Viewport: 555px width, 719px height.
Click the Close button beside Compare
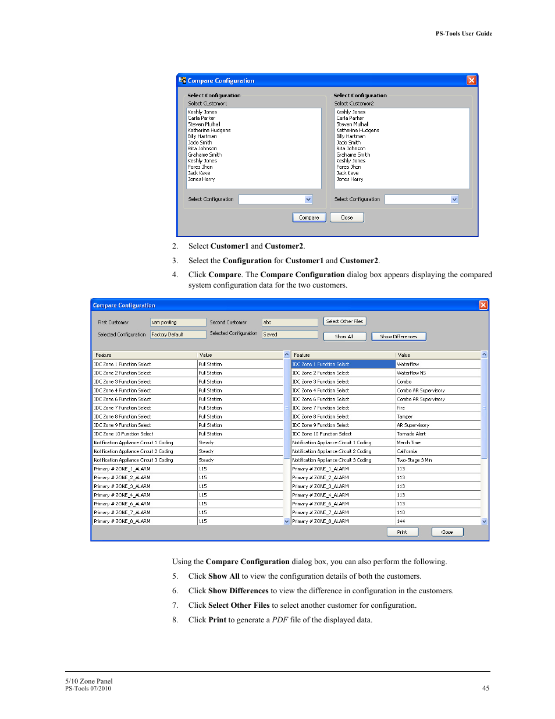(347, 217)
